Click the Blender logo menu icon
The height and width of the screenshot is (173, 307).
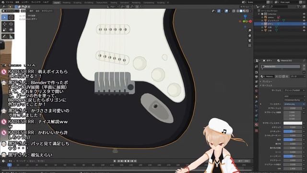[3, 2]
